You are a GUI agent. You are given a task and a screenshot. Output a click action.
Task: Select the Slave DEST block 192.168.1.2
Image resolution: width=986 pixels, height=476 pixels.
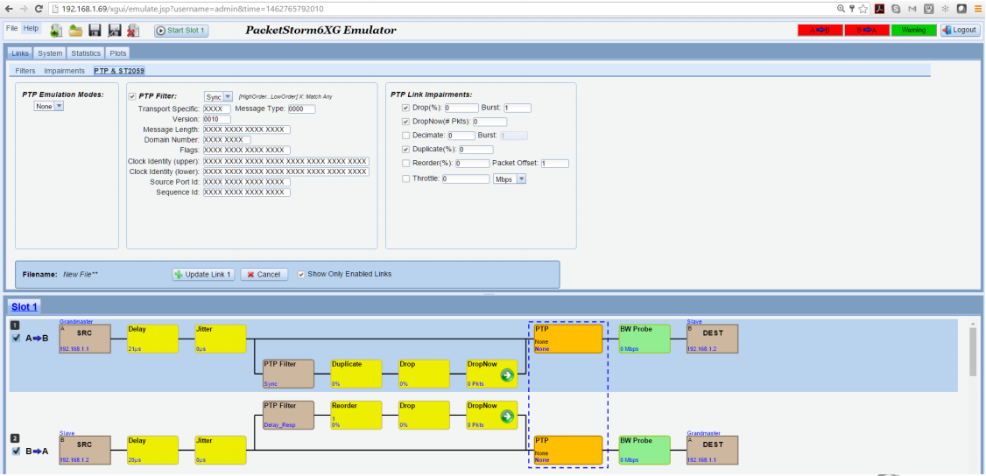coord(713,339)
